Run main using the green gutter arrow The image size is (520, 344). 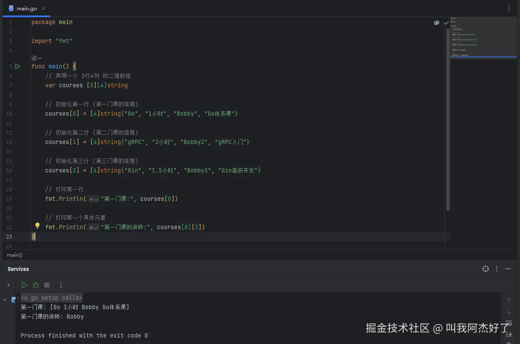coord(18,66)
